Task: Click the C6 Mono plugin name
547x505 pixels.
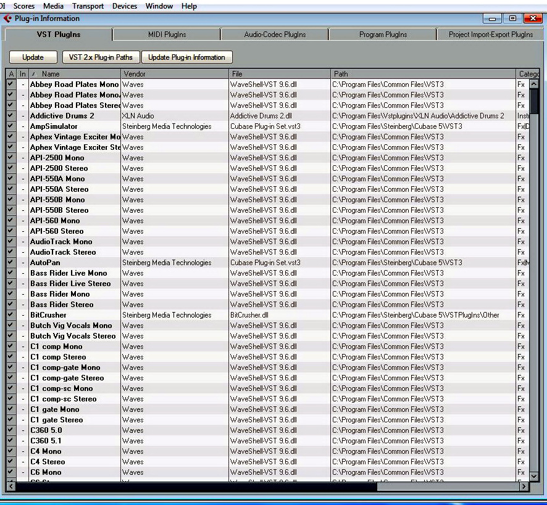Action: 46,472
